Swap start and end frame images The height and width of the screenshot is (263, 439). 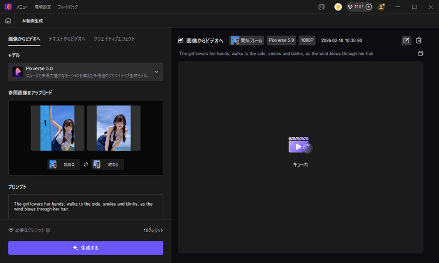85,164
